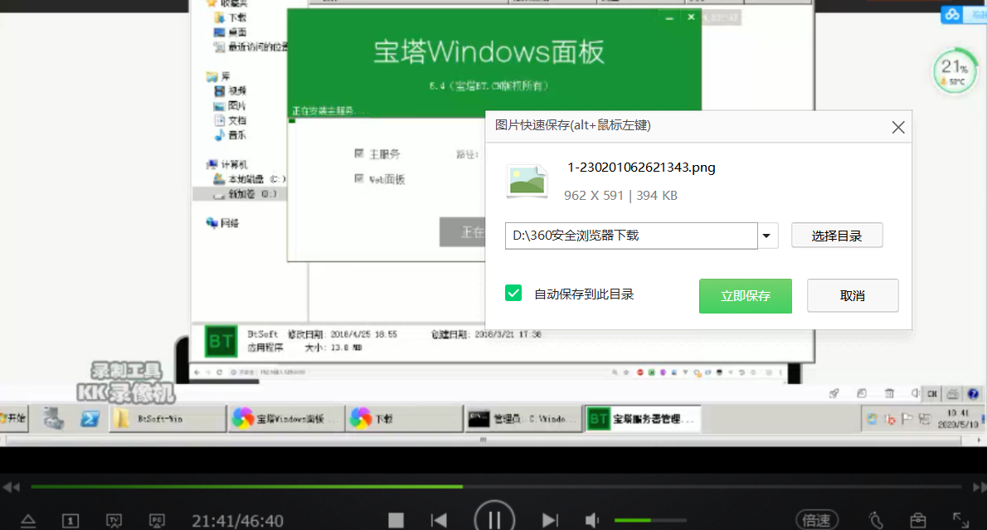This screenshot has width=987, height=530.
Task: Click the boxed number 1 player icon
Action: (70, 521)
